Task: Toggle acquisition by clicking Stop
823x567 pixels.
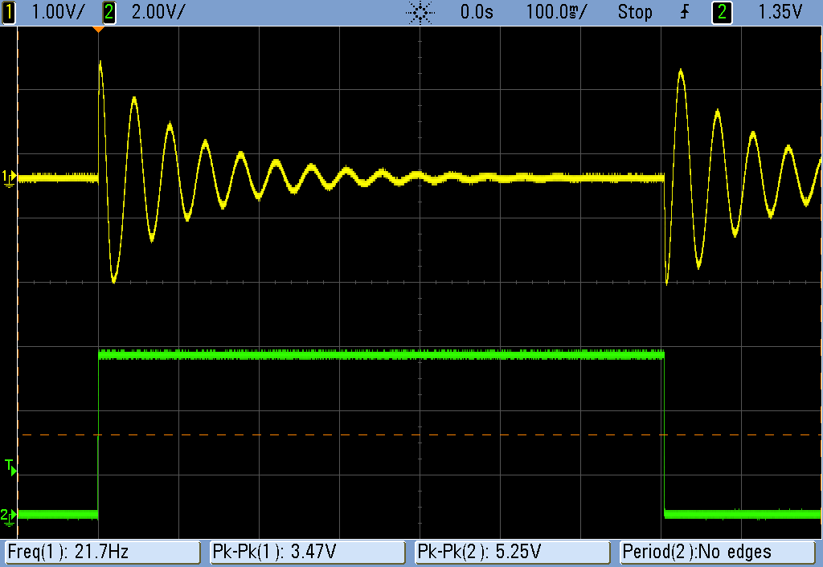Action: [635, 12]
